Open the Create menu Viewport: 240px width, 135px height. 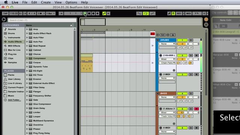coord(46,3)
